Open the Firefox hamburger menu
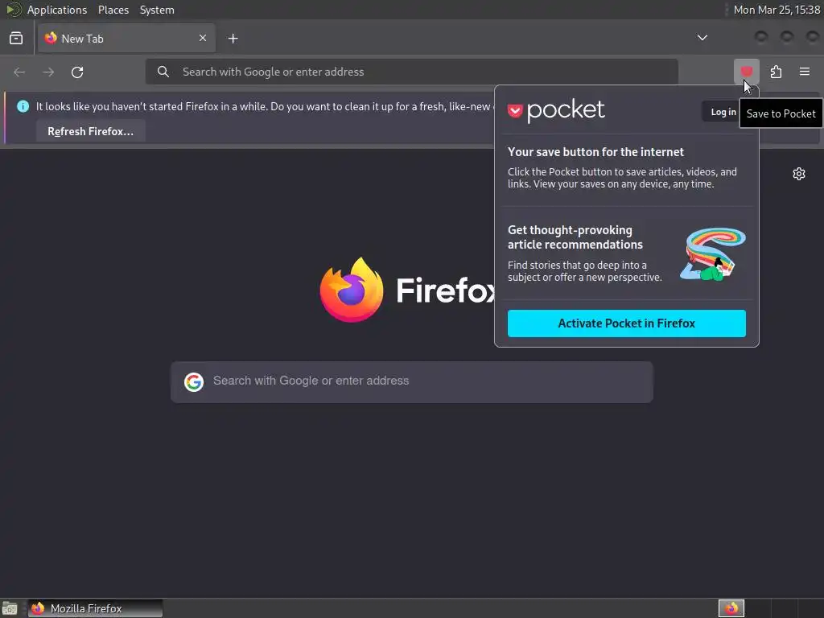This screenshot has height=618, width=824. click(x=805, y=72)
